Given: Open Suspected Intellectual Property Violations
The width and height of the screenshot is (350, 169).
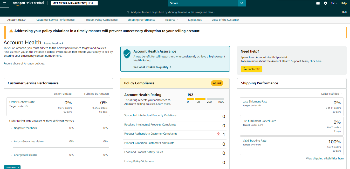Looking at the screenshot, I should pyautogui.click(x=150, y=115).
